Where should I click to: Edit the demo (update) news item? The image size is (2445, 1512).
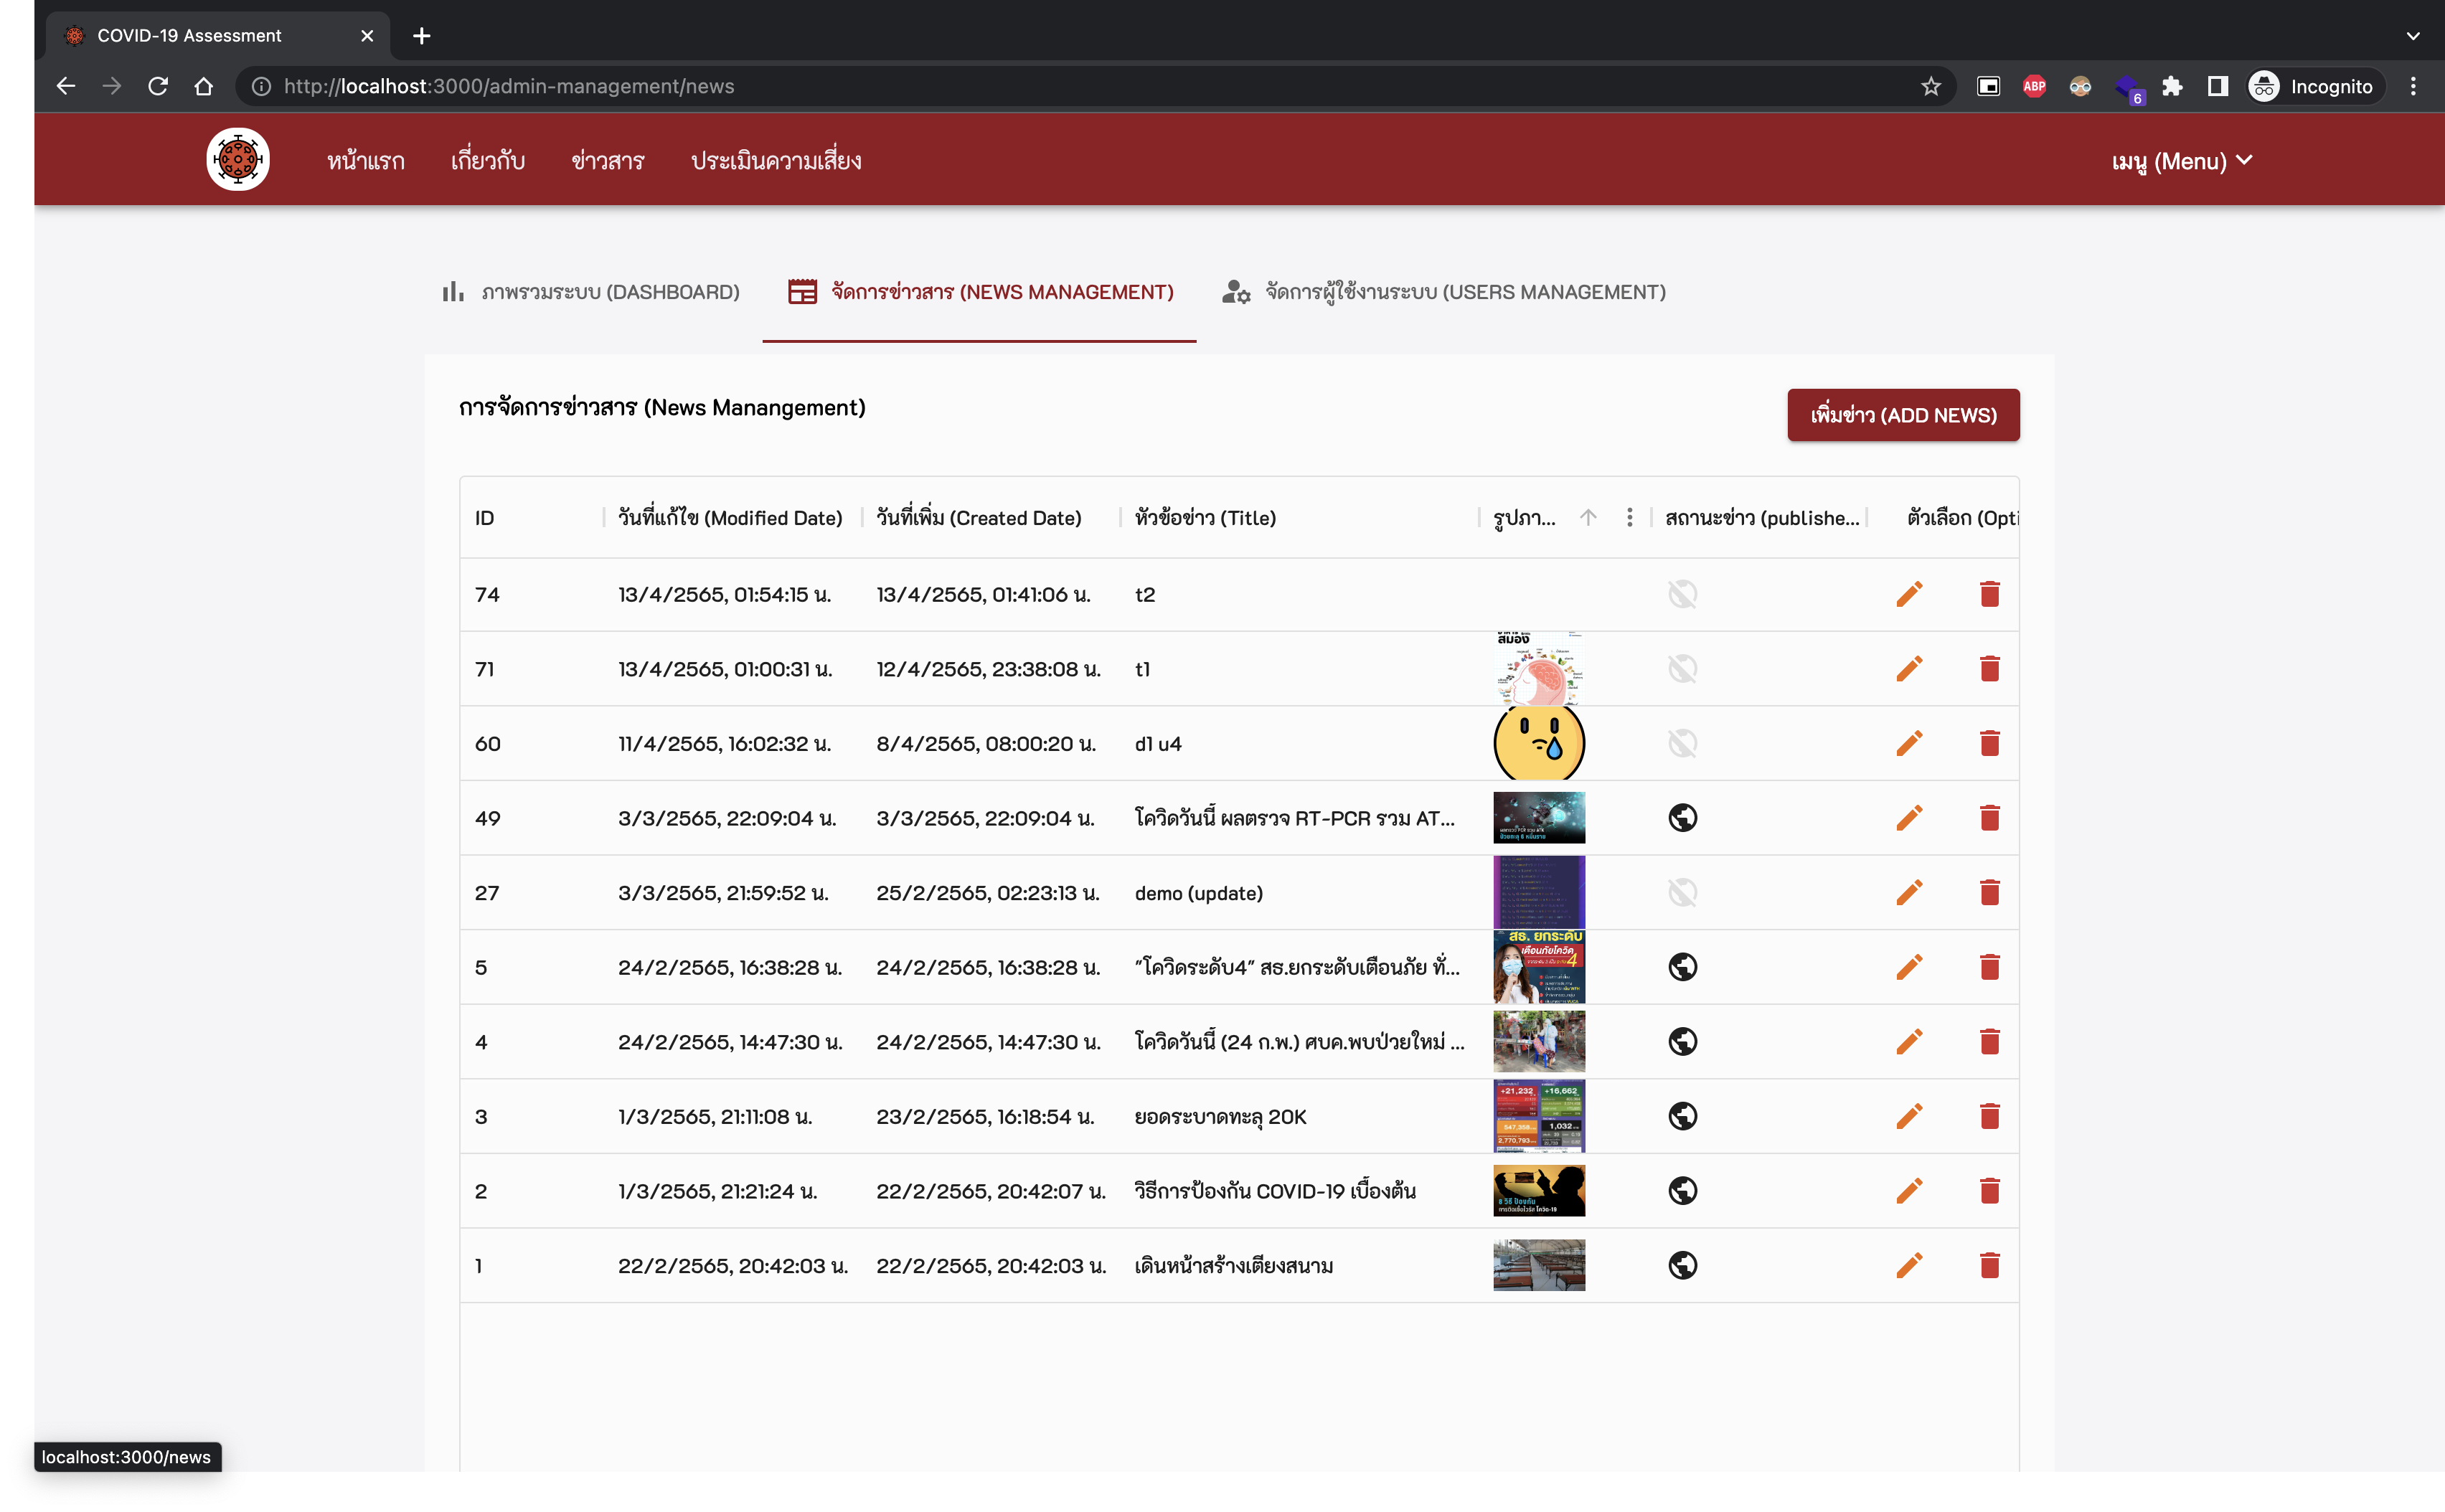pyautogui.click(x=1909, y=892)
